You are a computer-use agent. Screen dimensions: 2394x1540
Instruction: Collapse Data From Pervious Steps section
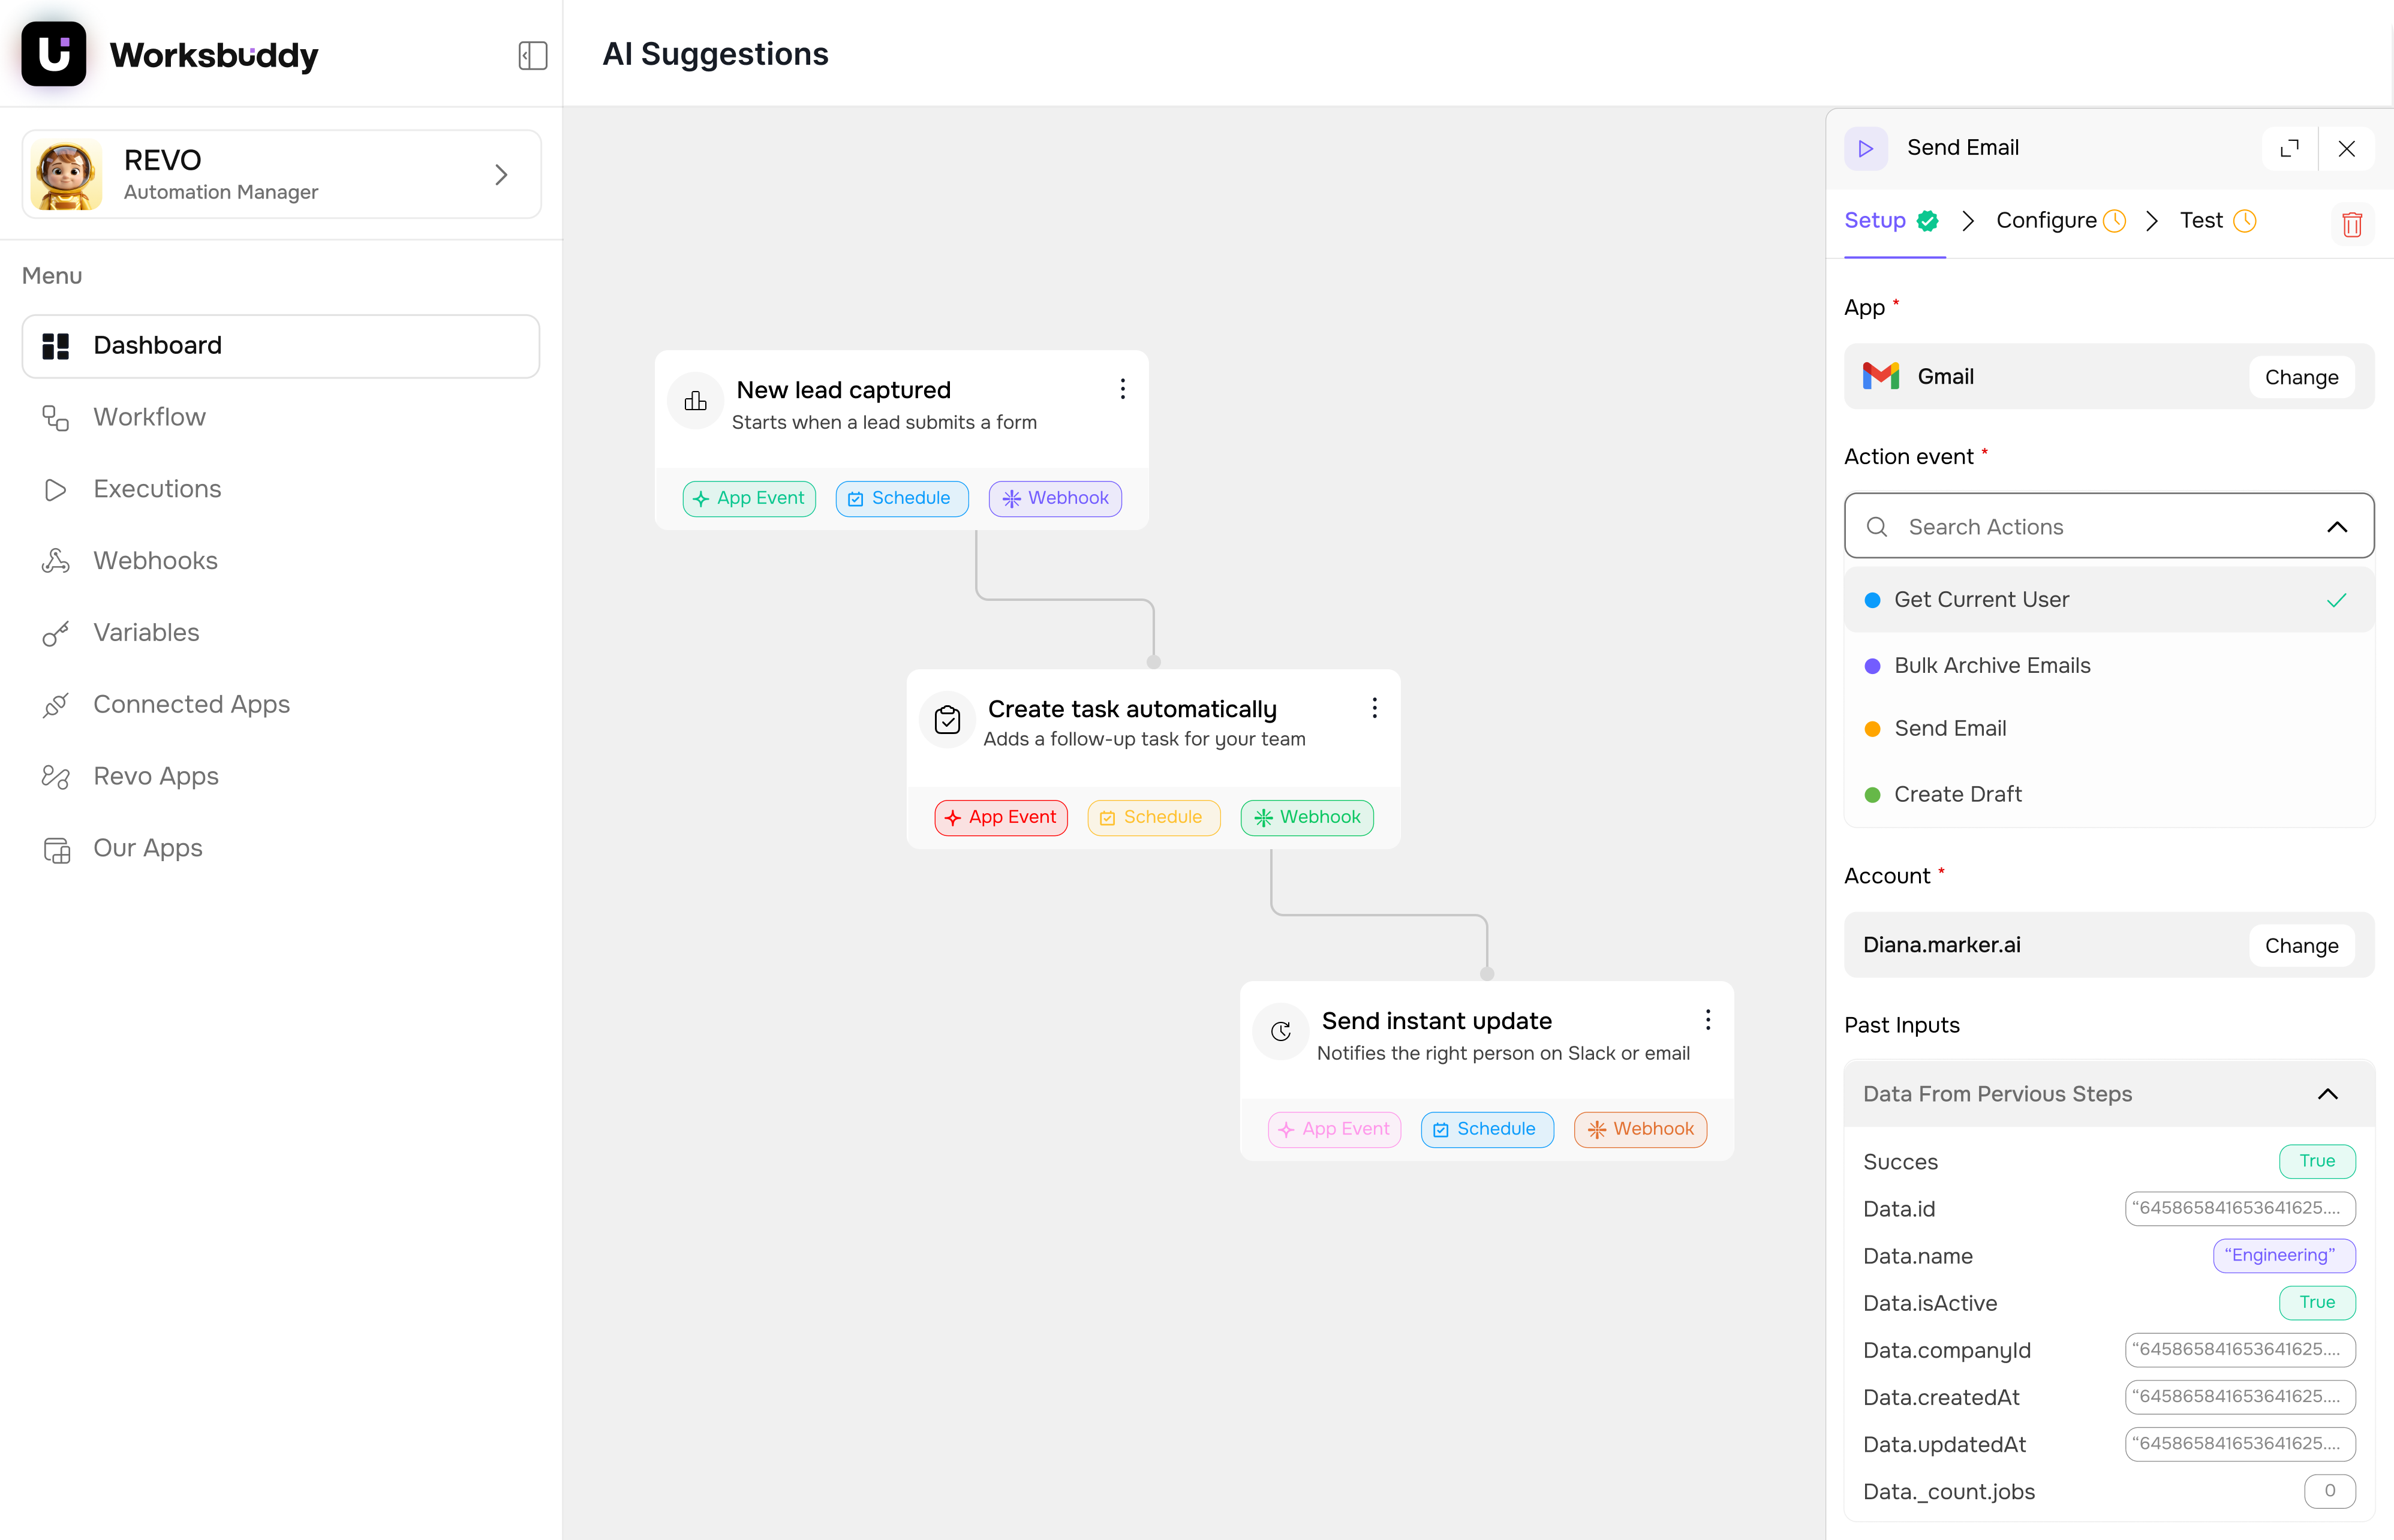pyautogui.click(x=2328, y=1095)
